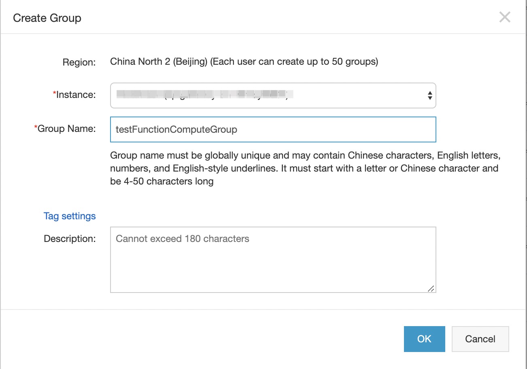Close the Create Group dialog

(x=504, y=17)
